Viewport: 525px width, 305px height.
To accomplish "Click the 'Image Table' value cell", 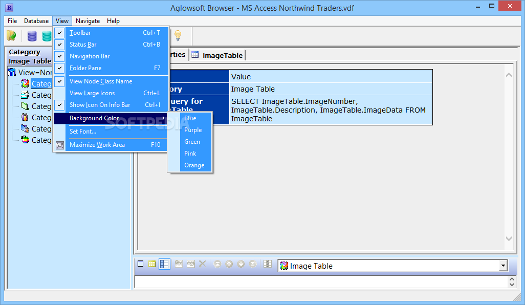I will click(x=331, y=89).
